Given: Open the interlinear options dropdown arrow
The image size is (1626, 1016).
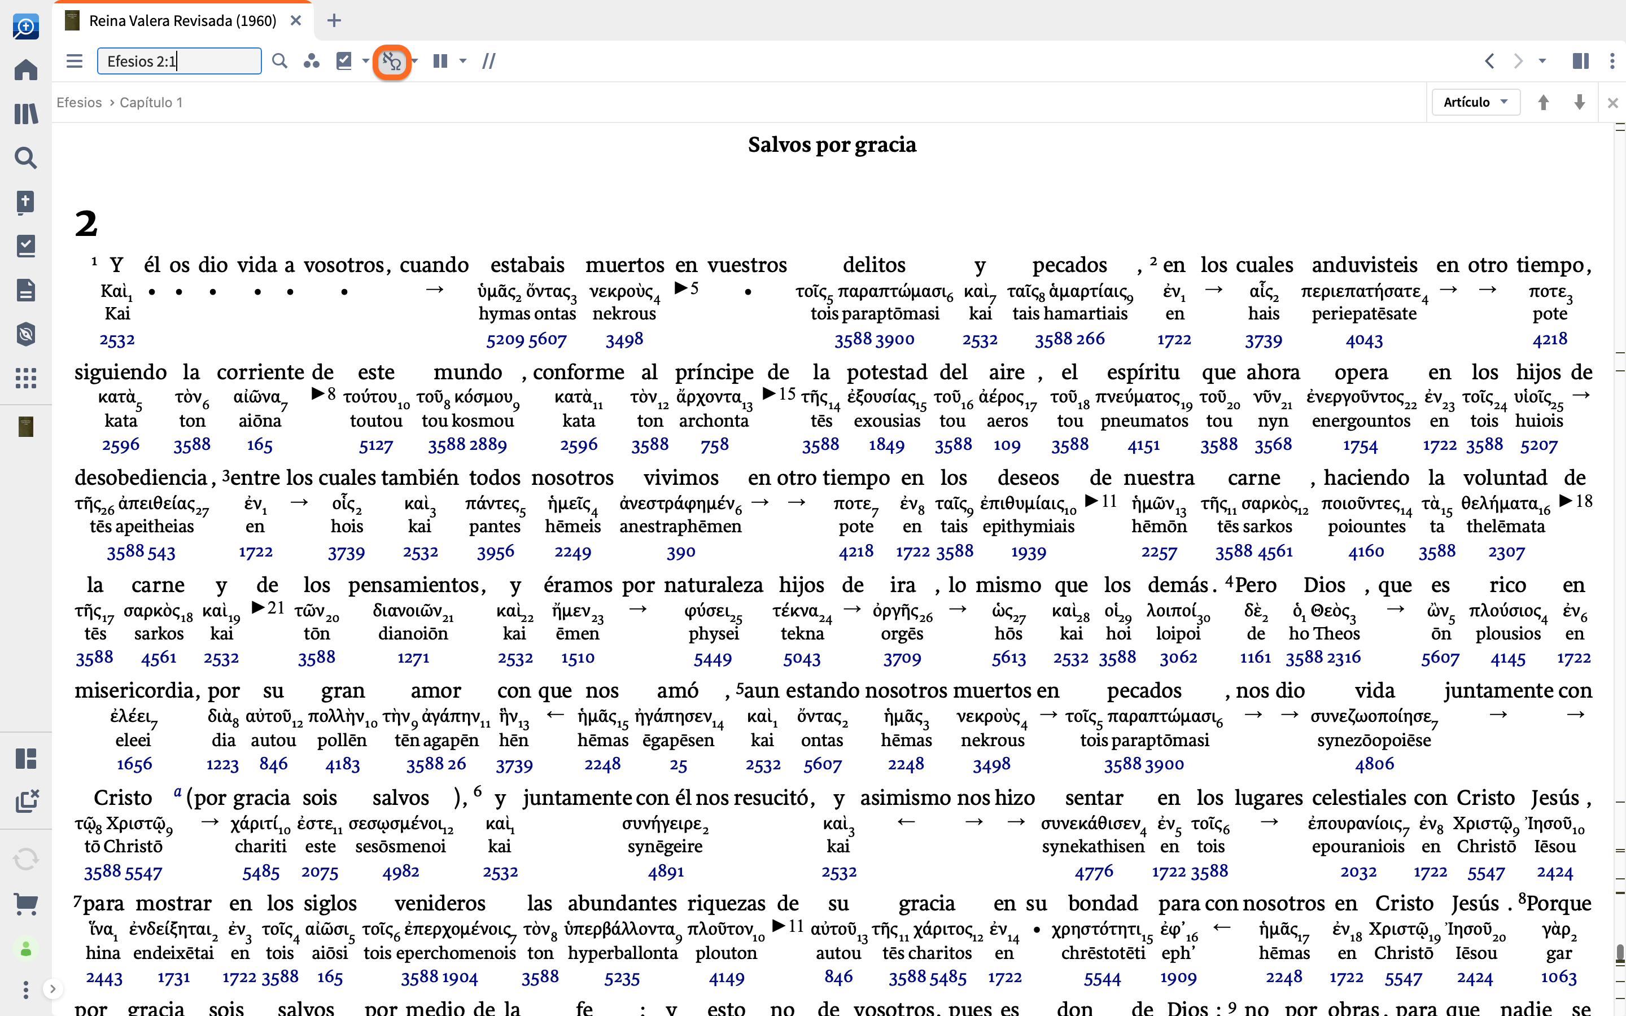Looking at the screenshot, I should pyautogui.click(x=414, y=61).
